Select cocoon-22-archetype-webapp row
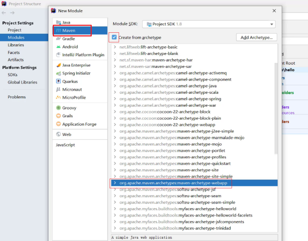This screenshot has height=241, width=308. (x=194, y=124)
